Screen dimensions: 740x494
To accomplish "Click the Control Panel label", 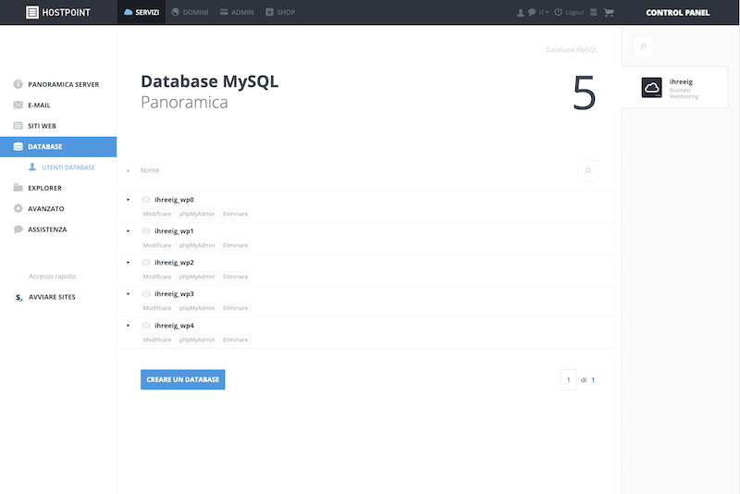I will (x=677, y=13).
